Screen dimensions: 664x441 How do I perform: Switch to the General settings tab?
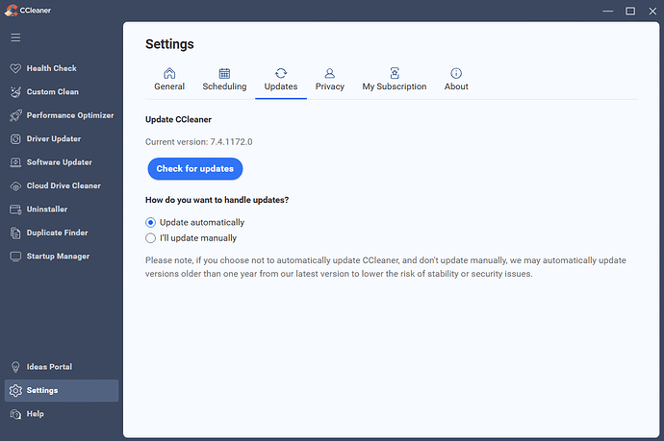pyautogui.click(x=169, y=80)
